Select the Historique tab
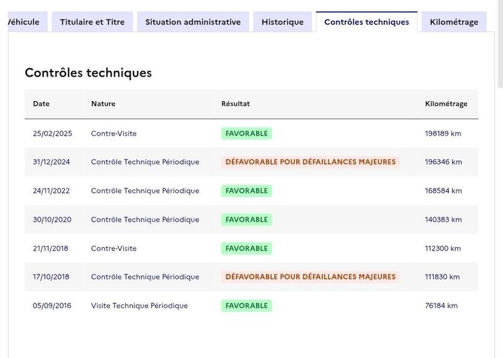503x358 pixels. (x=282, y=22)
